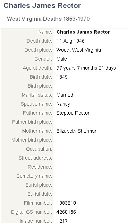Click age at death 97 years value

point(86,68)
